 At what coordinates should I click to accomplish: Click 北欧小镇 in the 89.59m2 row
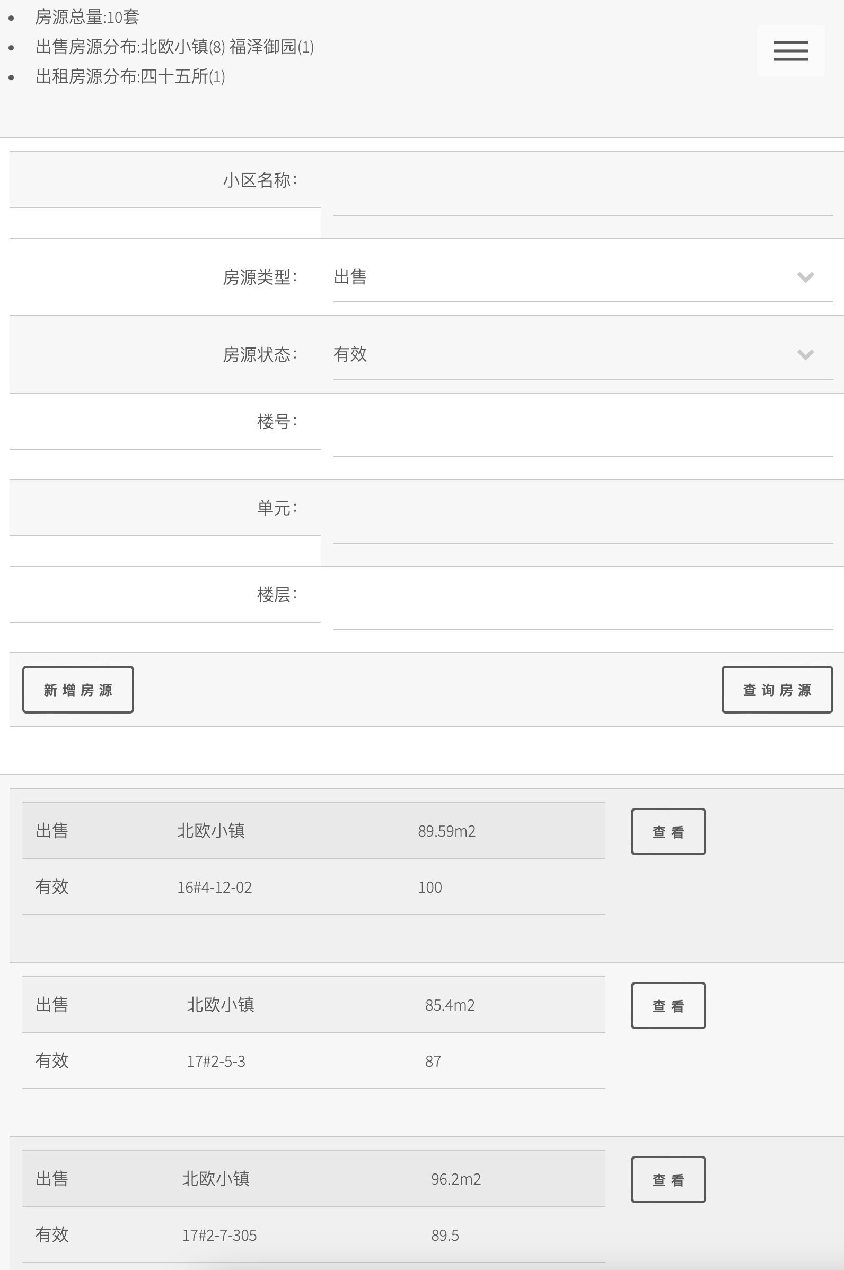(211, 831)
